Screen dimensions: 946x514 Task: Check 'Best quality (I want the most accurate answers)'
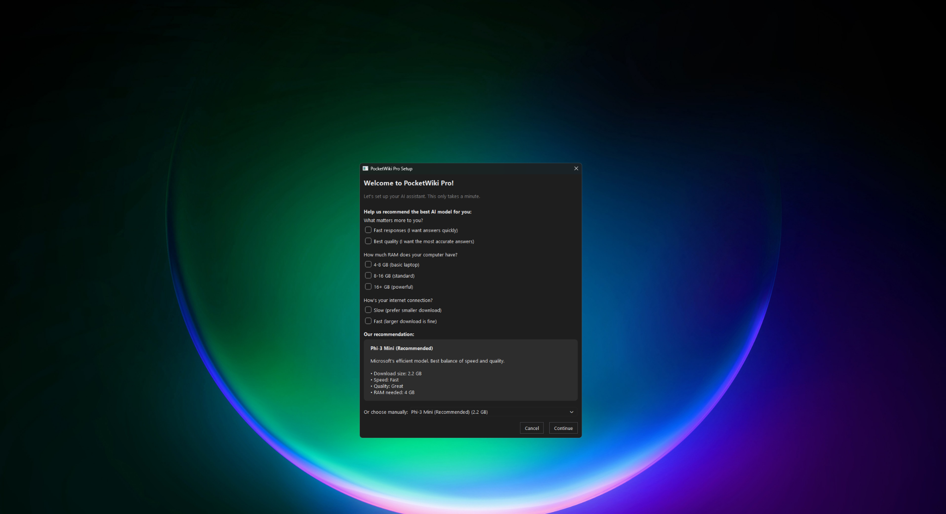pyautogui.click(x=368, y=241)
